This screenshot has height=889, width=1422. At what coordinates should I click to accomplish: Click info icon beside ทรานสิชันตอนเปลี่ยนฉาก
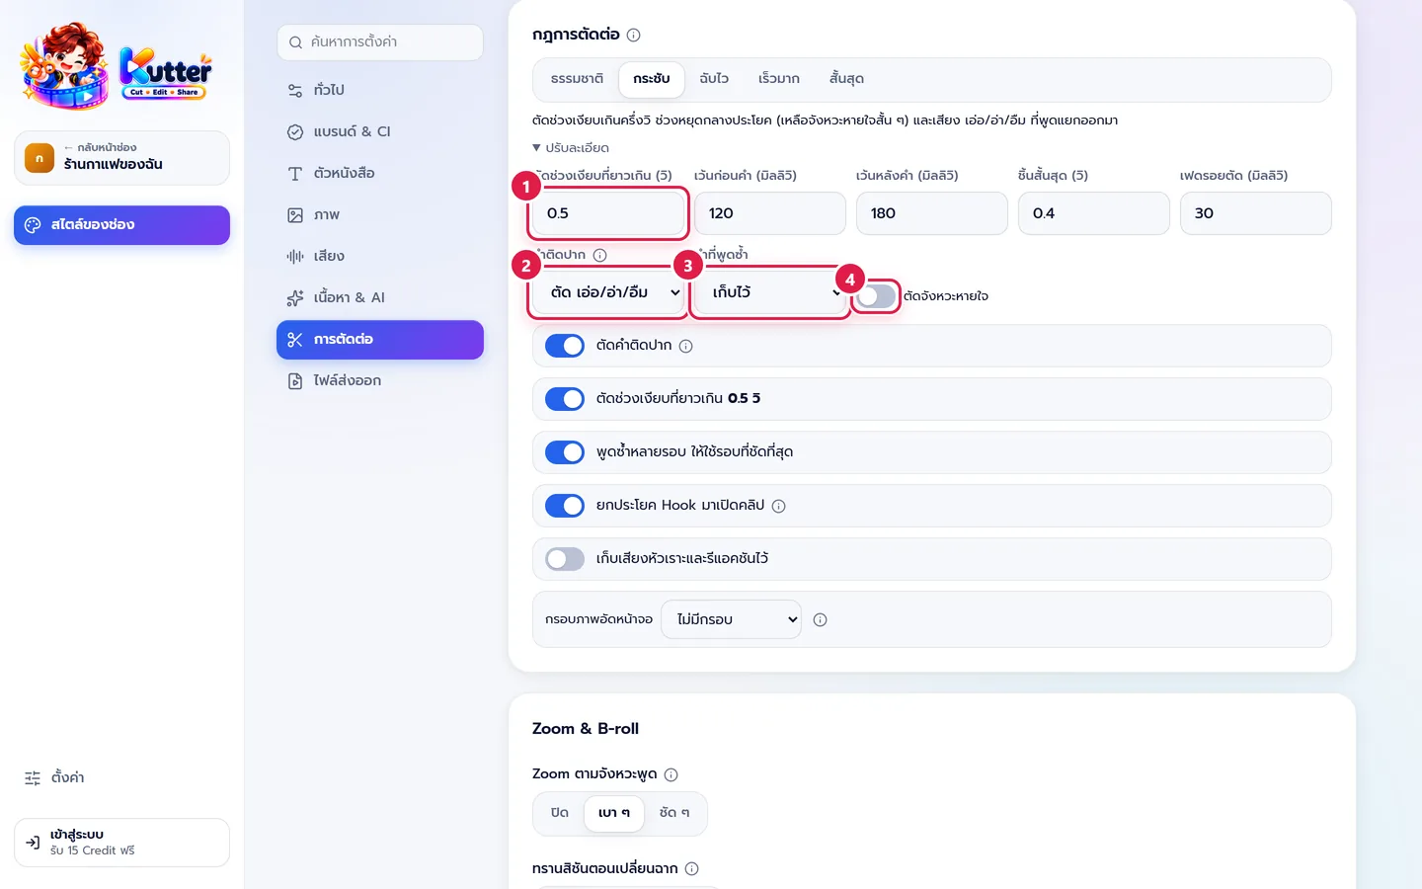(691, 868)
